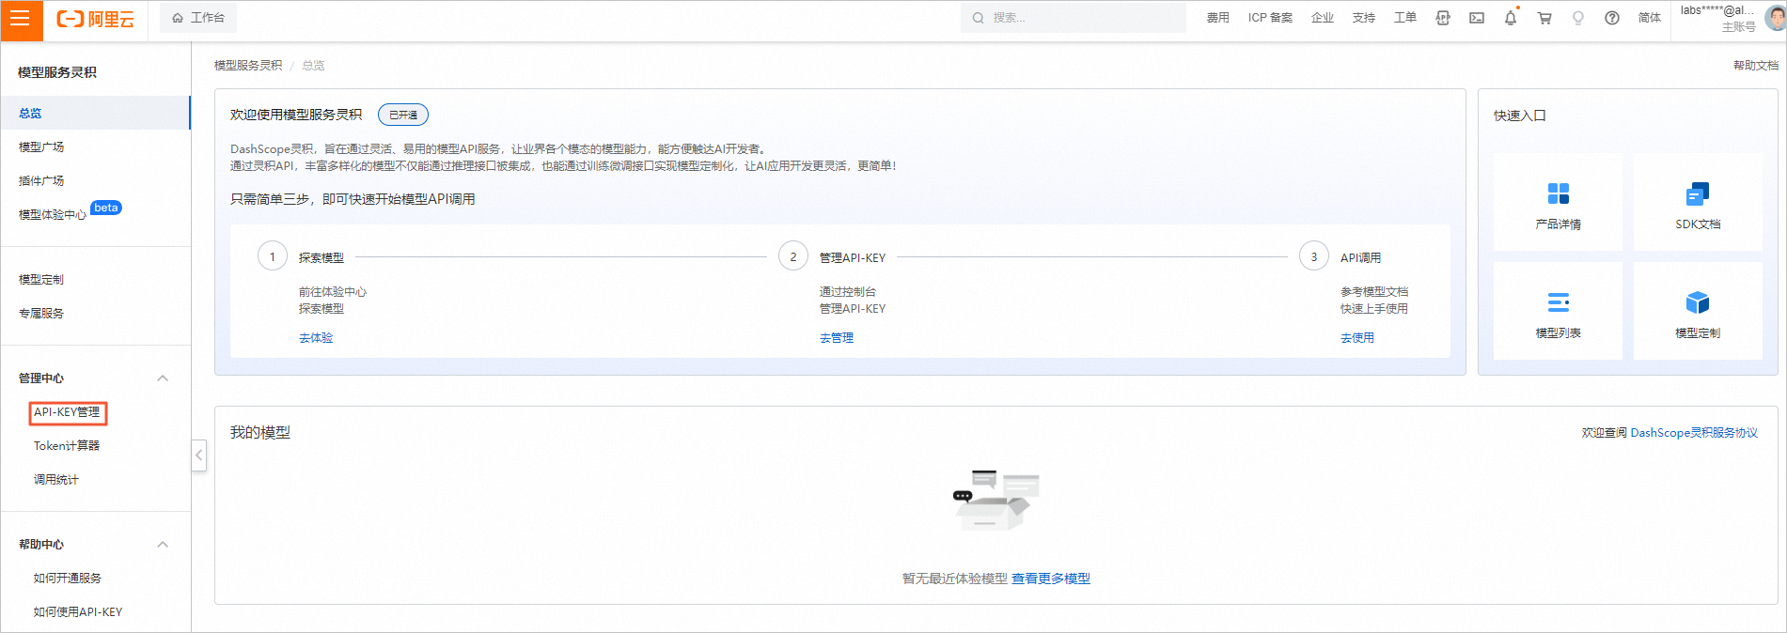This screenshot has height=633, width=1787.
Task: Open the 工单 ticket menu
Action: click(1404, 18)
